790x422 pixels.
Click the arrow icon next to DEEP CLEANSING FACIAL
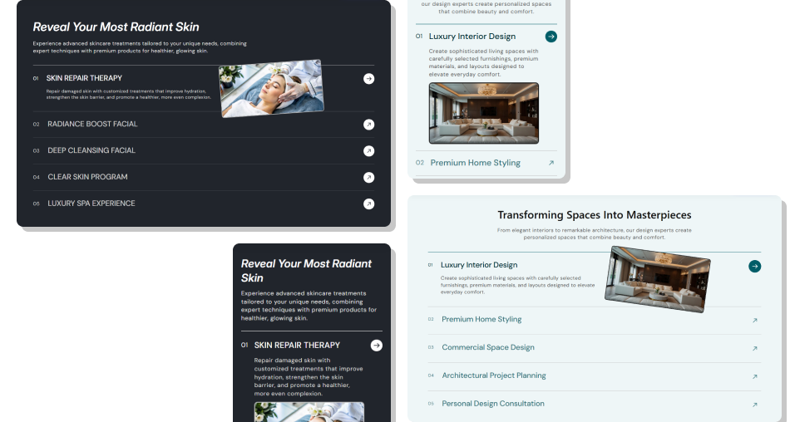point(368,150)
